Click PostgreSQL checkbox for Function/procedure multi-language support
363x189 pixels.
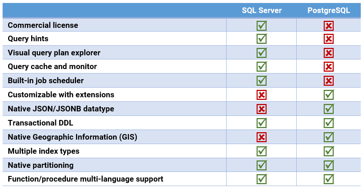click(329, 179)
